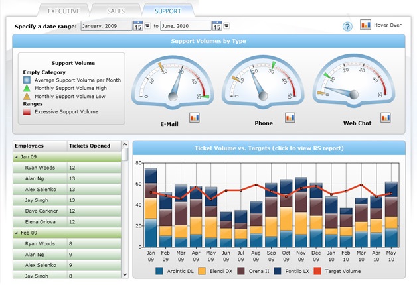Click the January, 2009 date field
This screenshot has height=285, width=417.
pos(106,26)
